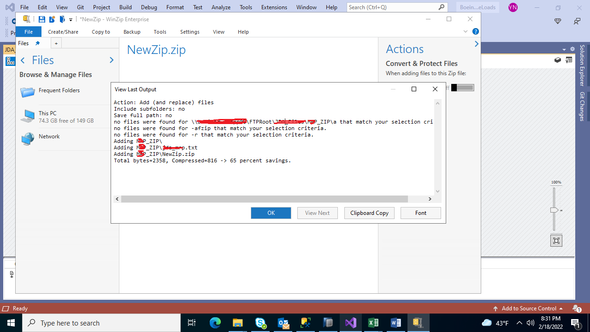Open Visual Studio Git Changes side tab

click(x=582, y=107)
